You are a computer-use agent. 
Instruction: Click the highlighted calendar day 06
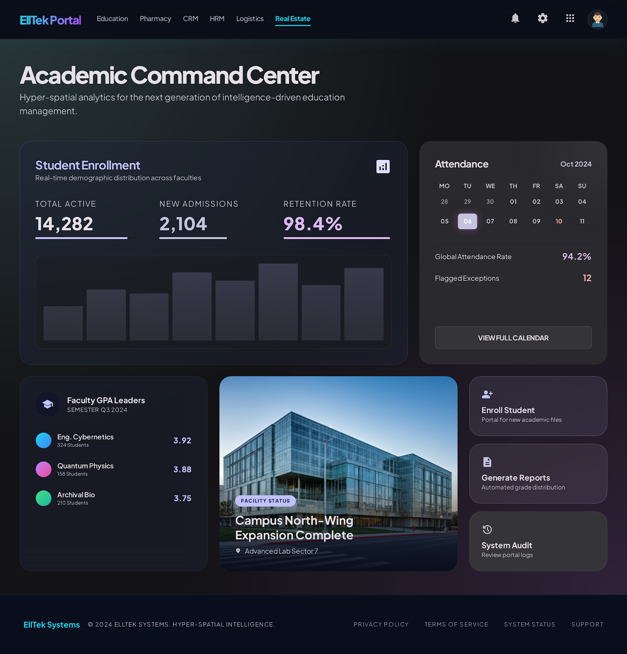(x=467, y=221)
